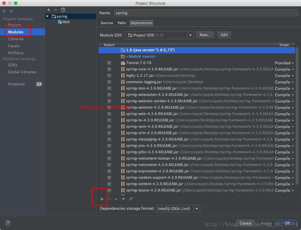Click the New... SDK button
The height and width of the screenshot is (230, 301).
coord(205,35)
